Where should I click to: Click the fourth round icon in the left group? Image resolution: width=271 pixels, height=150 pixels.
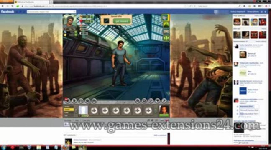click(87, 100)
